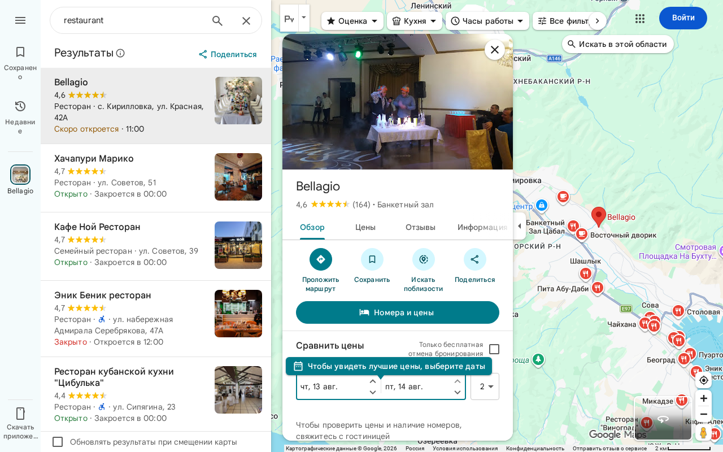Decrease check-in date with down arrow
The width and height of the screenshot is (723, 452).
[373, 392]
